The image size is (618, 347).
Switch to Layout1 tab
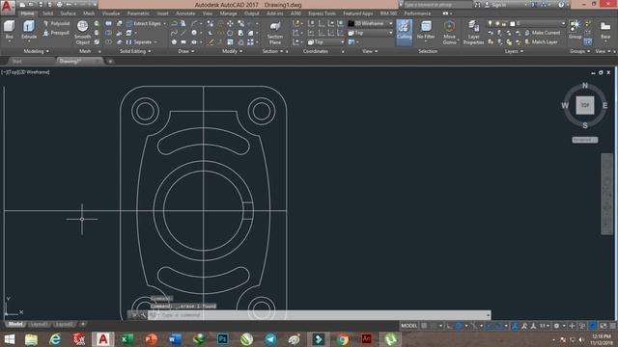(x=39, y=324)
